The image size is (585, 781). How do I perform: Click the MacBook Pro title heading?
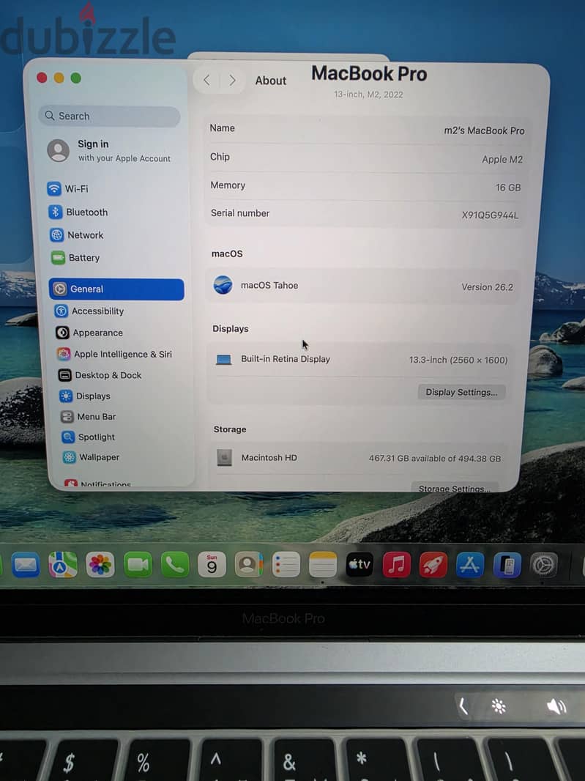(369, 74)
